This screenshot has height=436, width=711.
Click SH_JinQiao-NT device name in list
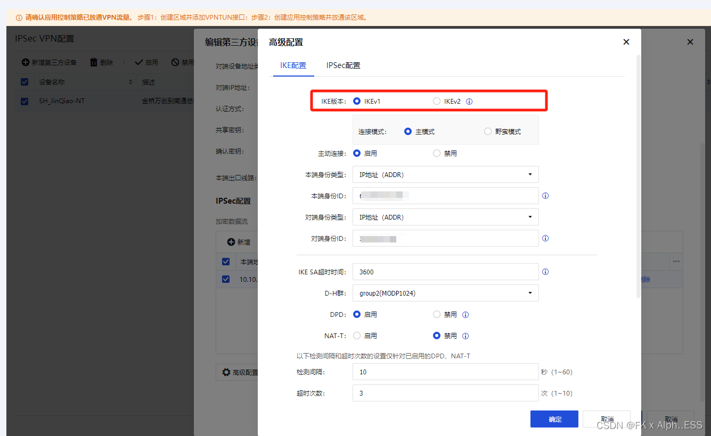(x=62, y=101)
